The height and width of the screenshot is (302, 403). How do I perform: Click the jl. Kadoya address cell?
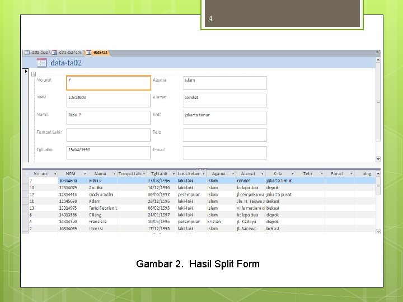251,221
